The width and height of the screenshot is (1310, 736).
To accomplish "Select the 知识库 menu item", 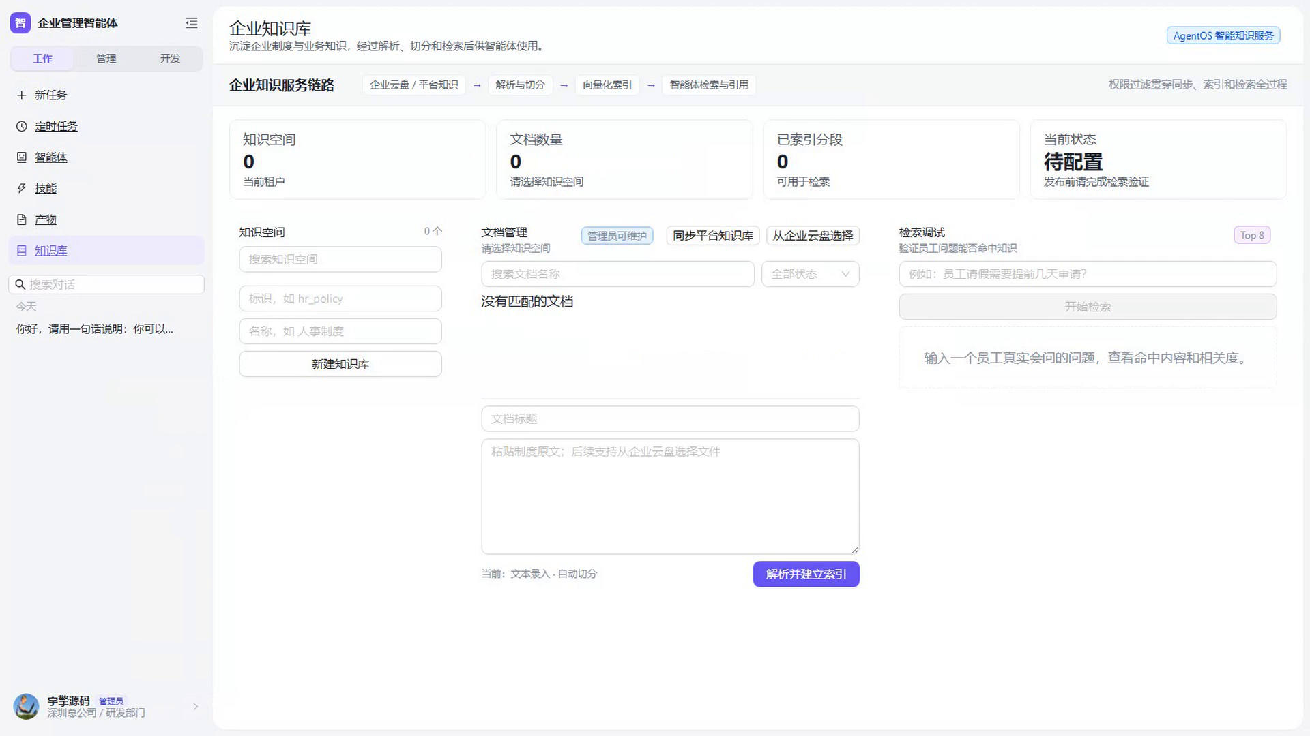I will [106, 251].
